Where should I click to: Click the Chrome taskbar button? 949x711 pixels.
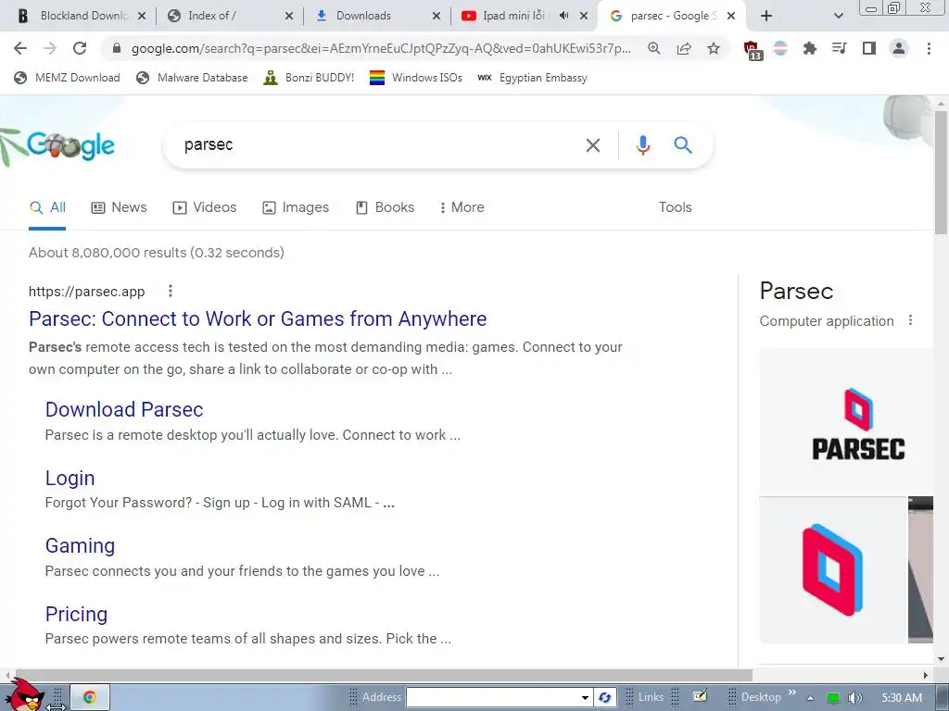click(x=90, y=697)
